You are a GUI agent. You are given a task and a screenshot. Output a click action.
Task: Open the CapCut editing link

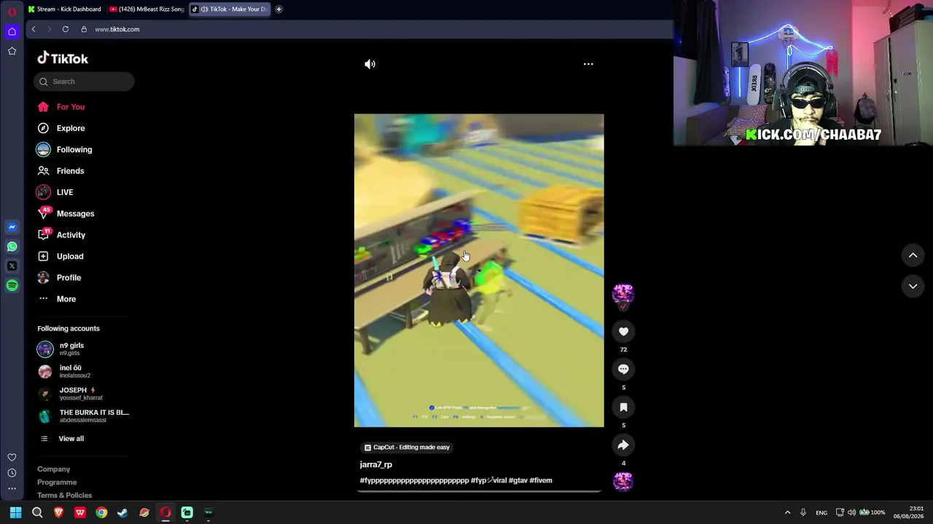click(x=407, y=448)
